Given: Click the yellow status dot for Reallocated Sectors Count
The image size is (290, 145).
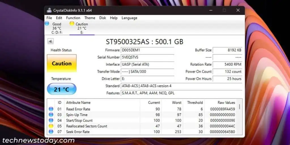Looking at the screenshot, I should click(51, 126).
